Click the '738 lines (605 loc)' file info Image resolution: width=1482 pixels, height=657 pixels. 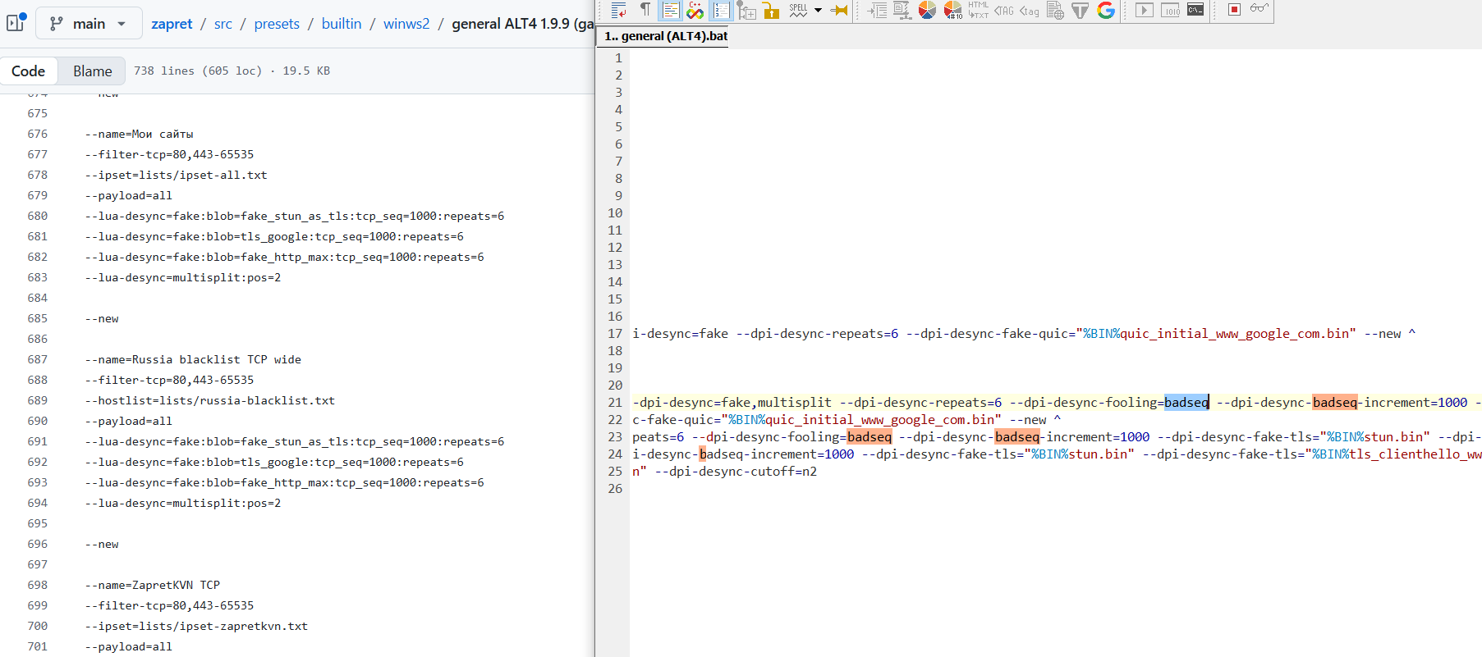pyautogui.click(x=198, y=71)
